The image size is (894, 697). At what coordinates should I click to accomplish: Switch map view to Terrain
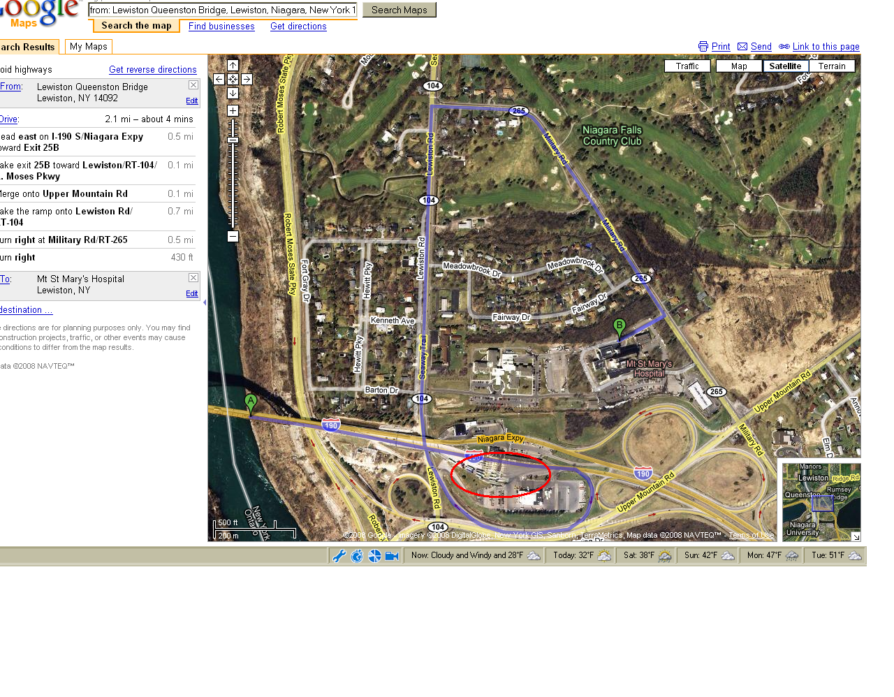tap(831, 66)
